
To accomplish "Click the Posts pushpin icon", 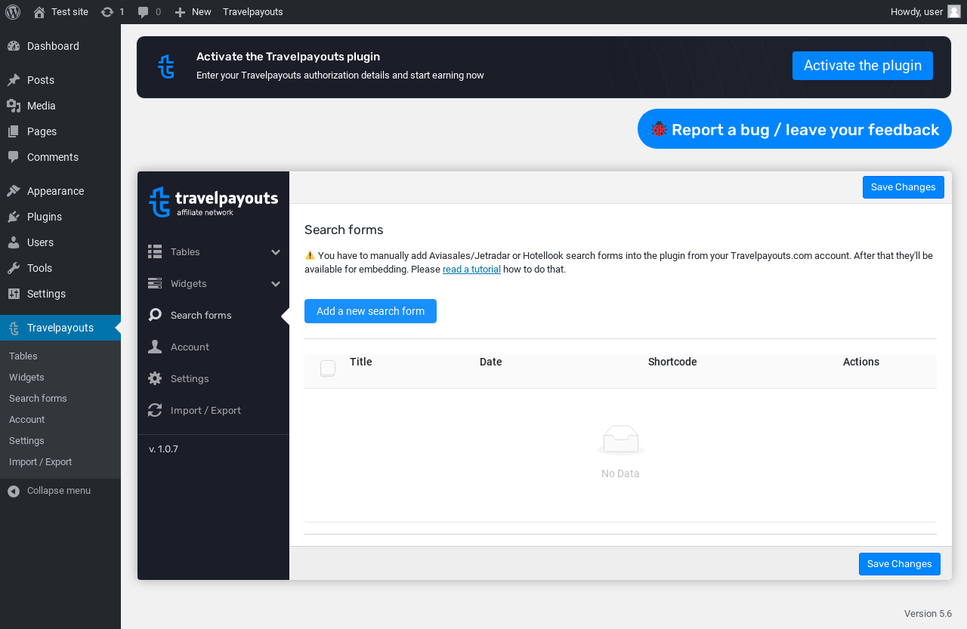I will (14, 80).
